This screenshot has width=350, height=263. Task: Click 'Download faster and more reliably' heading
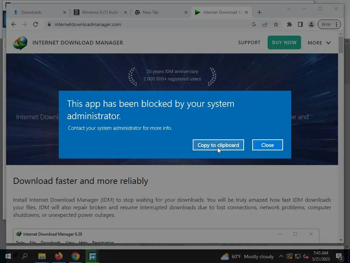coord(81,181)
